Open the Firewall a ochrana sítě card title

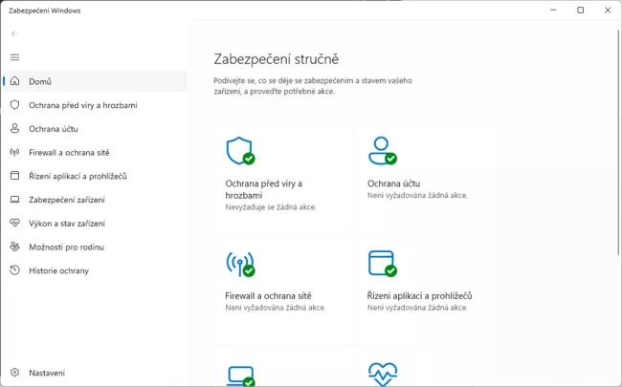268,296
